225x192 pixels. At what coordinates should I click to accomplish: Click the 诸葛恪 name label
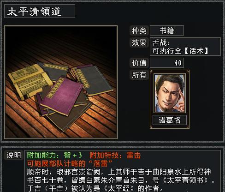pyautogui.click(x=170, y=120)
